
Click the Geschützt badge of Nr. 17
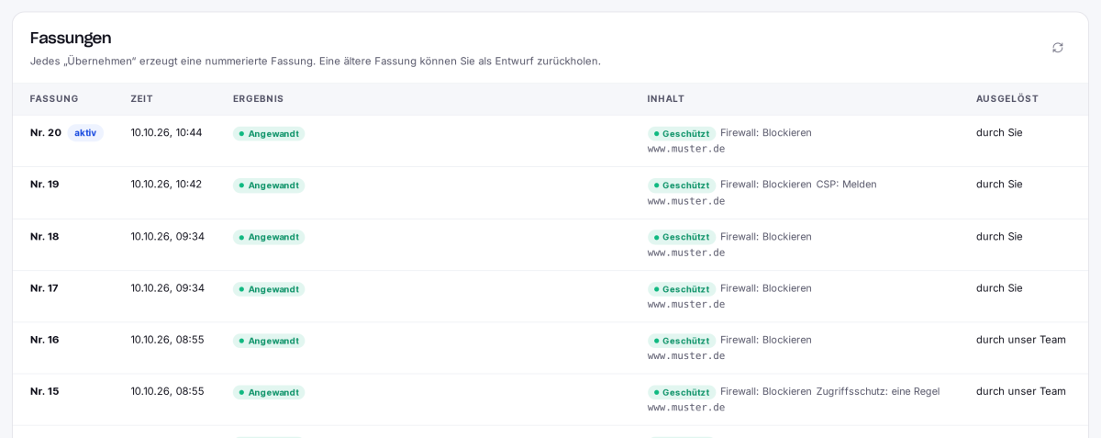[682, 289]
